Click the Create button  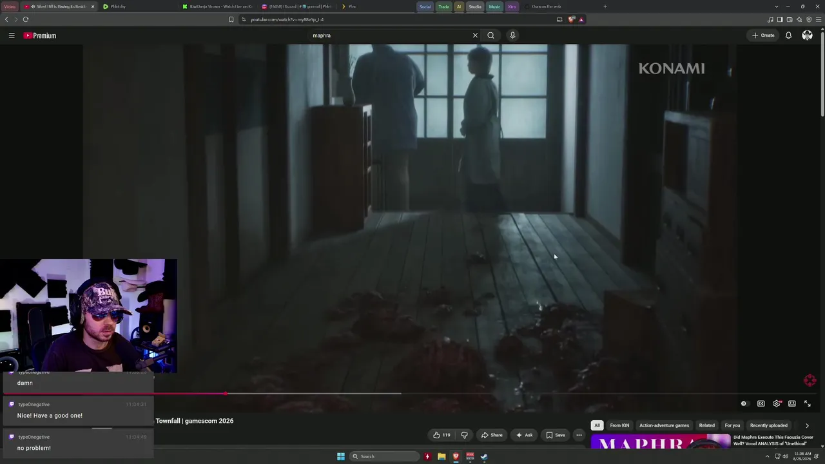763,35
